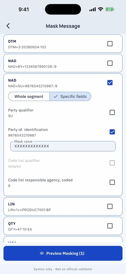Edit the Mask value text field
Image resolution: width=126 pixels, height=274 pixels.
[63, 146]
